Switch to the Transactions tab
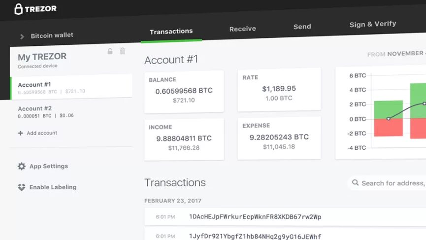The width and height of the screenshot is (426, 240). (171, 32)
